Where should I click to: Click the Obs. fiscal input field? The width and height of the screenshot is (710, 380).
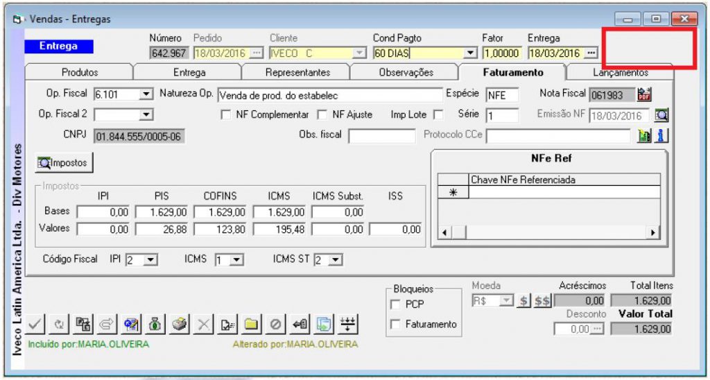click(381, 136)
